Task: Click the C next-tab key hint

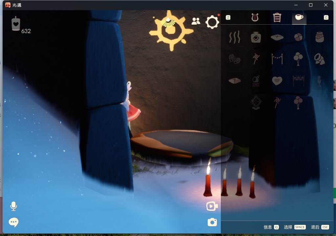Action: pos(326,18)
